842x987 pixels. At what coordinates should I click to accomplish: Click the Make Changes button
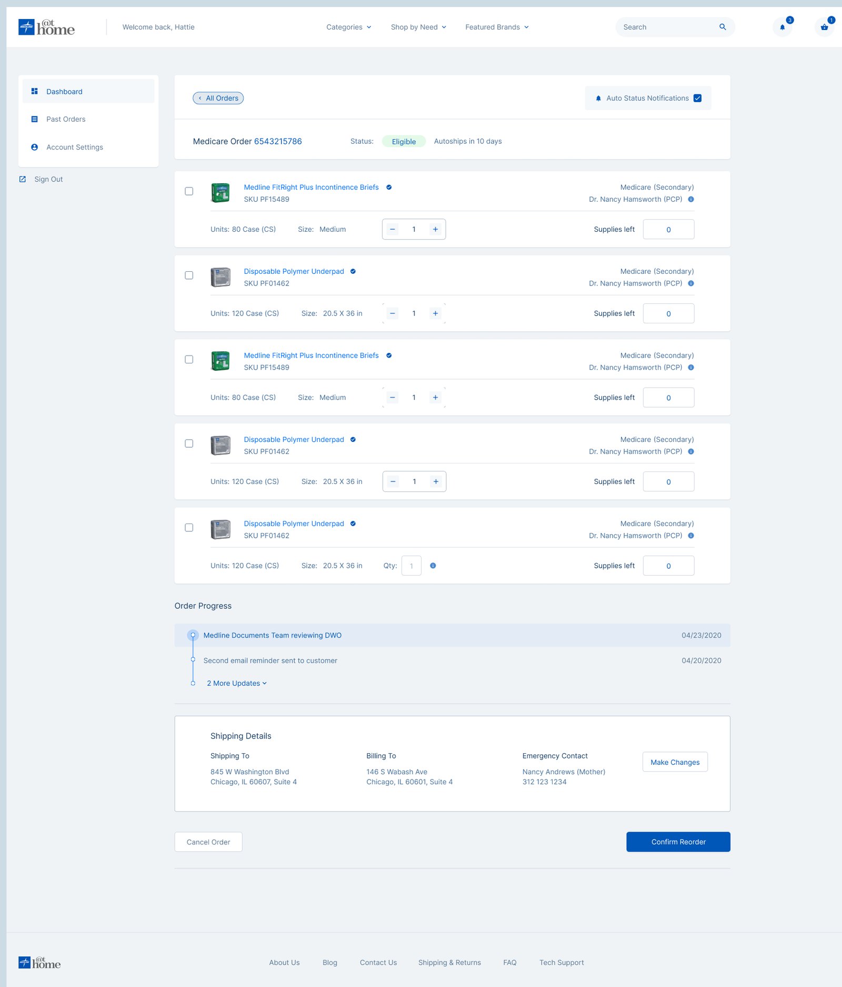[x=675, y=762]
